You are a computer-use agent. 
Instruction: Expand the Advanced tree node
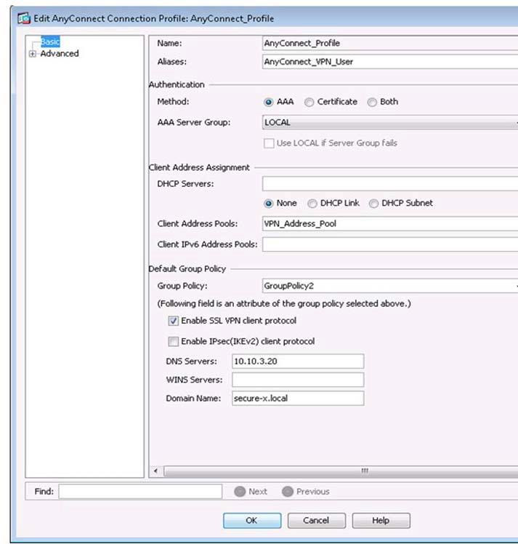pos(33,54)
